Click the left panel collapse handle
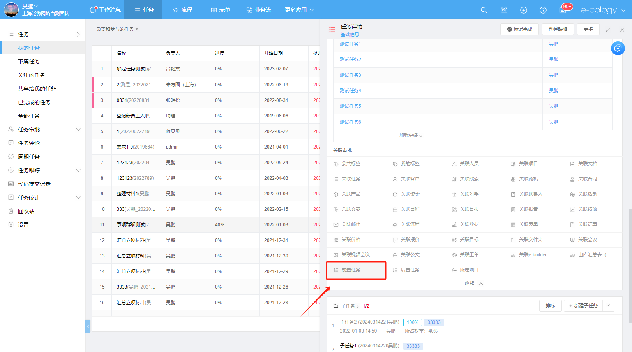The width and height of the screenshot is (632, 352). [x=88, y=326]
